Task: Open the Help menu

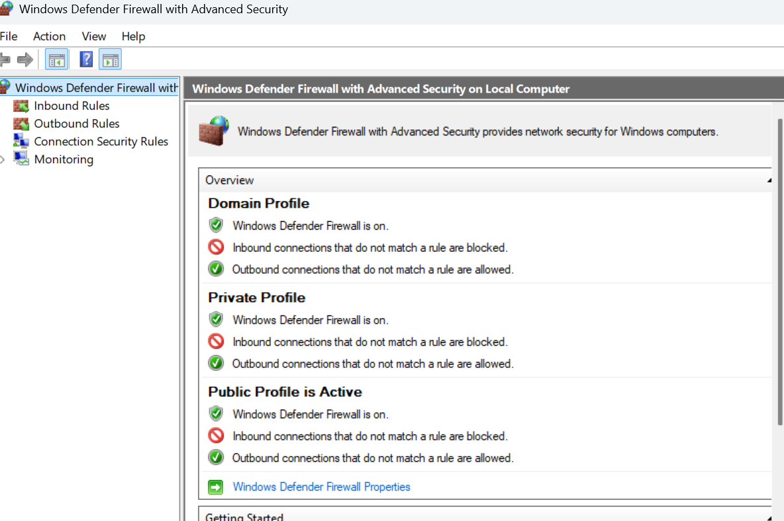Action: click(133, 36)
